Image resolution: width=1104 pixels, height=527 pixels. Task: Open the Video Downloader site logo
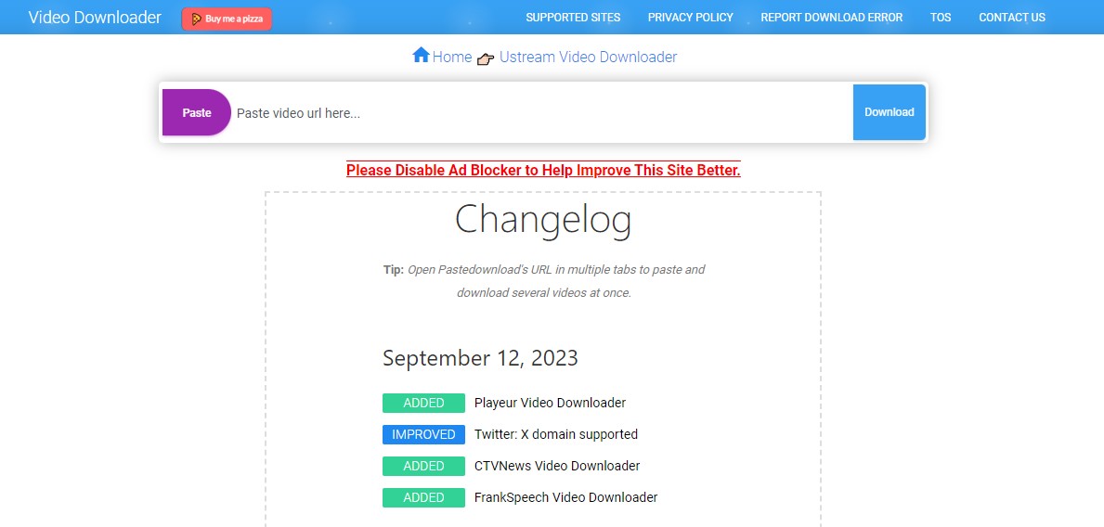[x=95, y=18]
